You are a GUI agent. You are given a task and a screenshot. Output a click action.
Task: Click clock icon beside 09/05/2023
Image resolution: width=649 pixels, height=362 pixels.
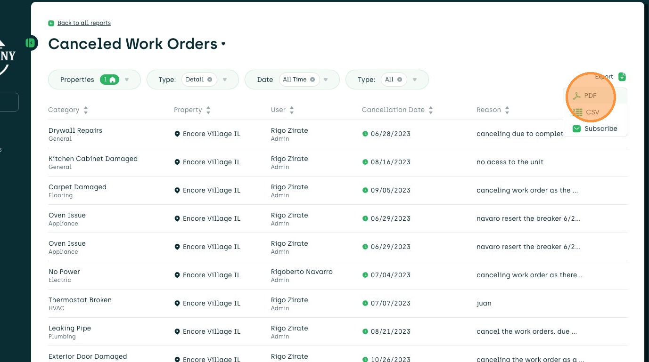point(365,190)
